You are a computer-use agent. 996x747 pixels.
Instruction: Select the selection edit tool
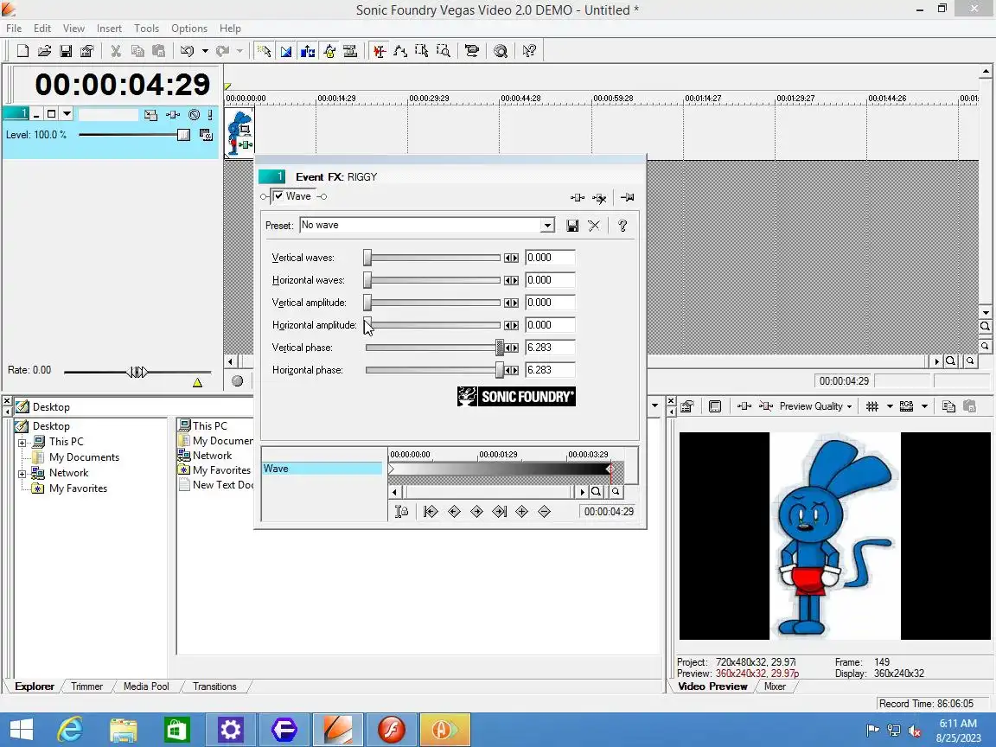[x=422, y=51]
